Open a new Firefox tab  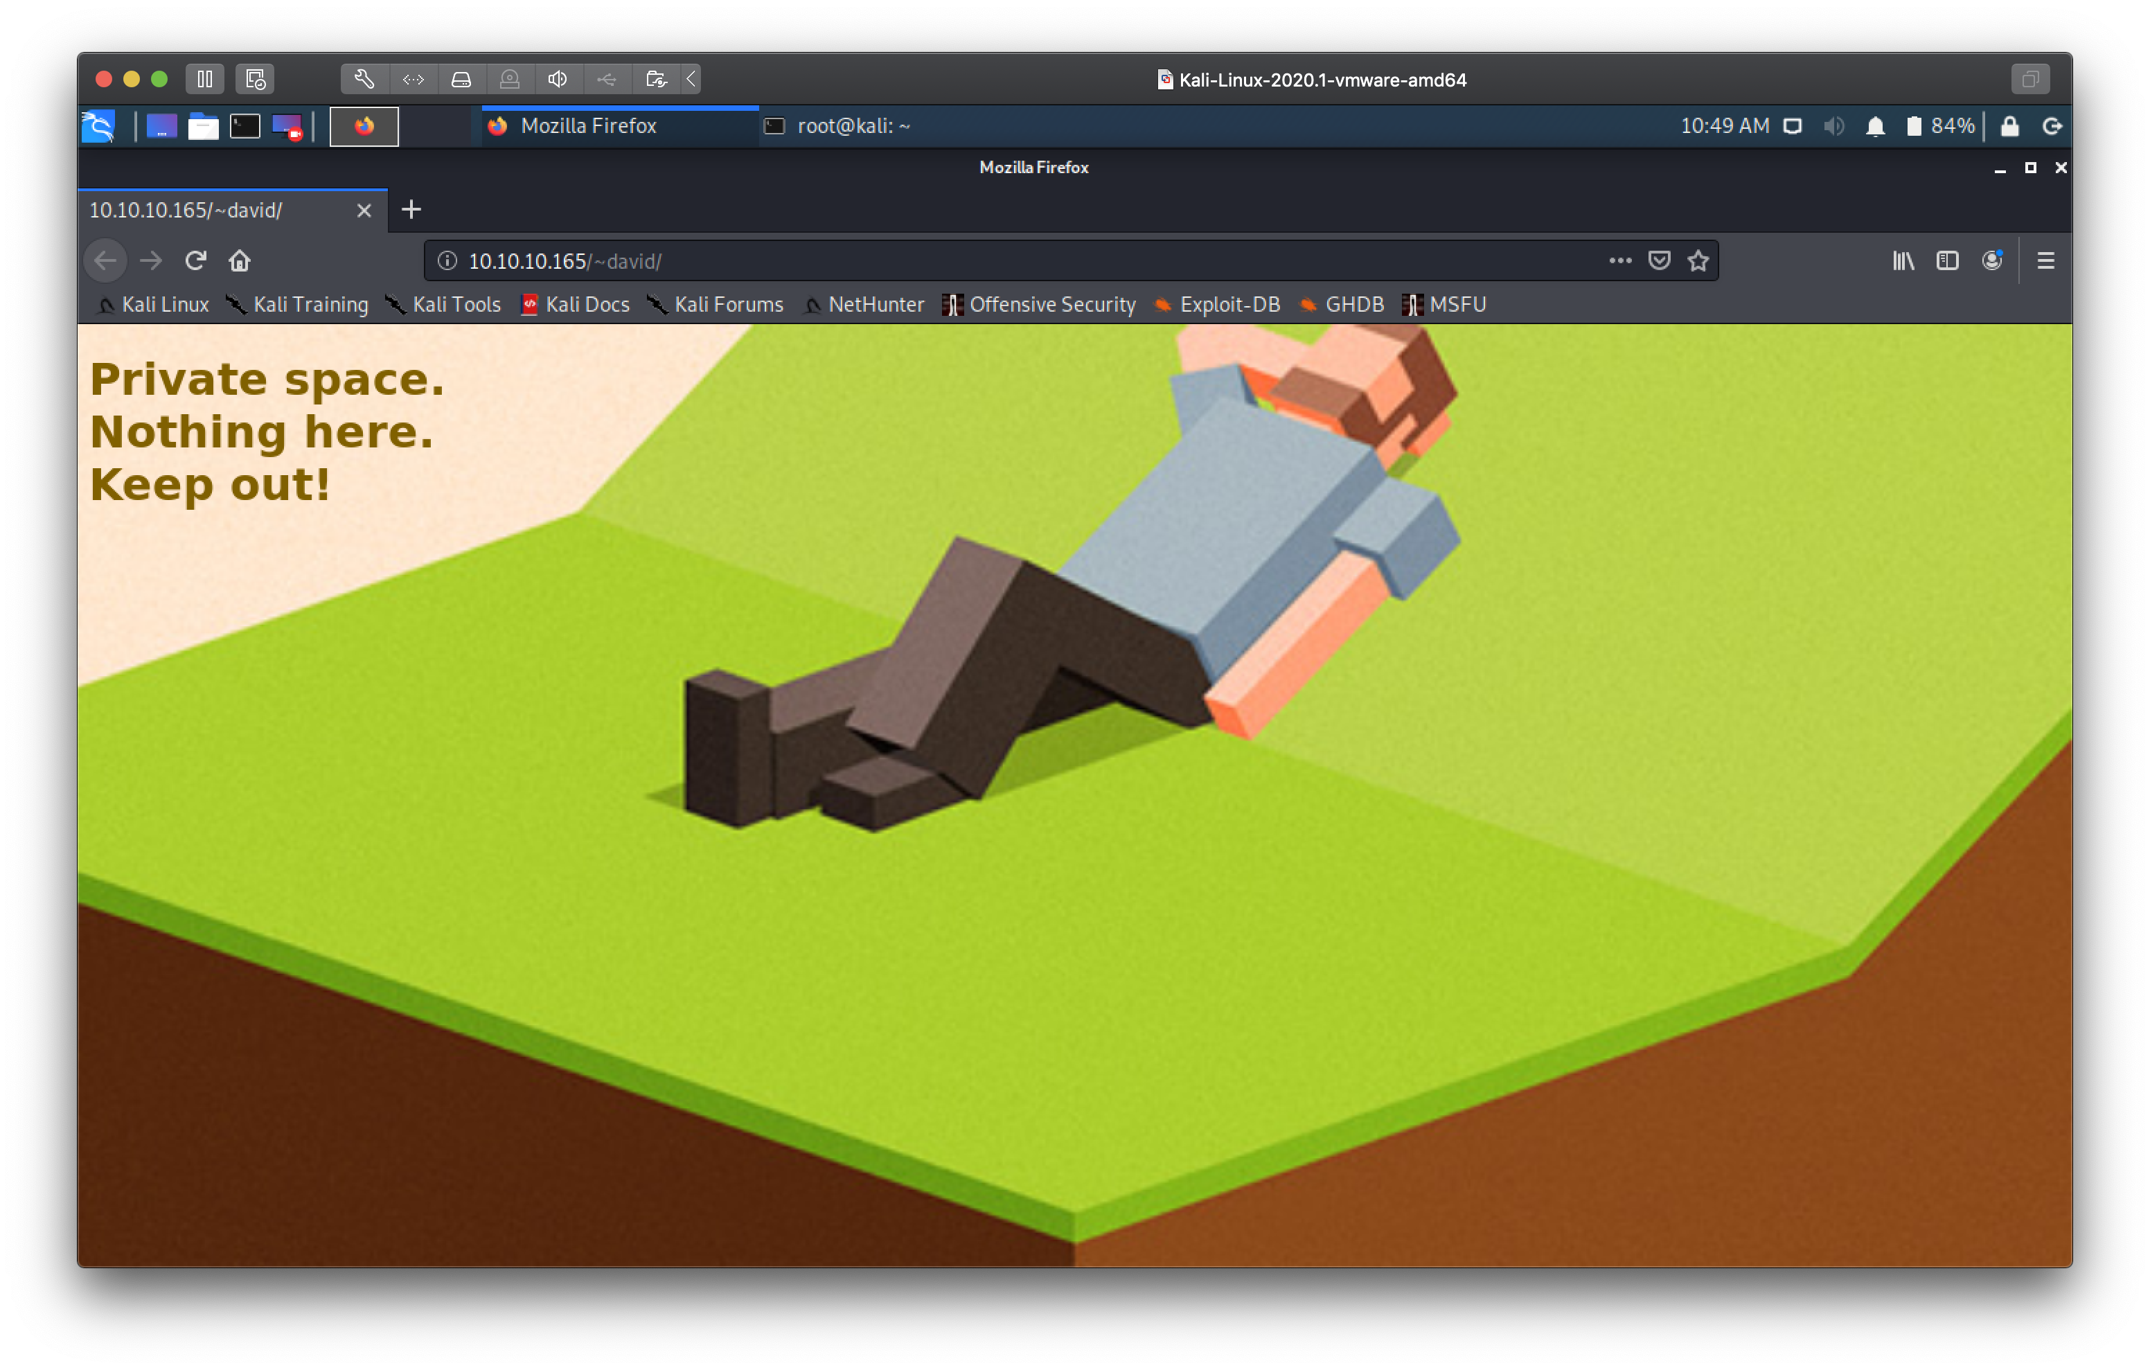pos(411,210)
